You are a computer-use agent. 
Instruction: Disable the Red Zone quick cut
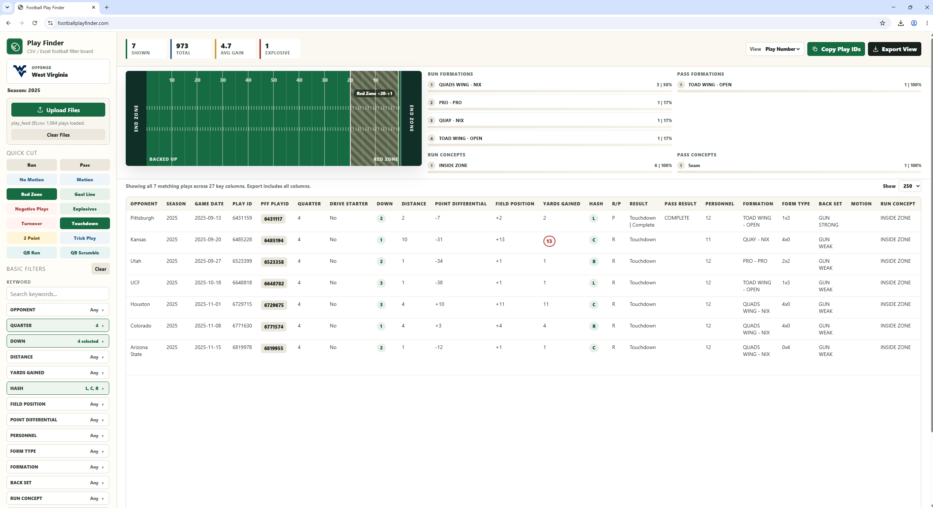pyautogui.click(x=32, y=194)
